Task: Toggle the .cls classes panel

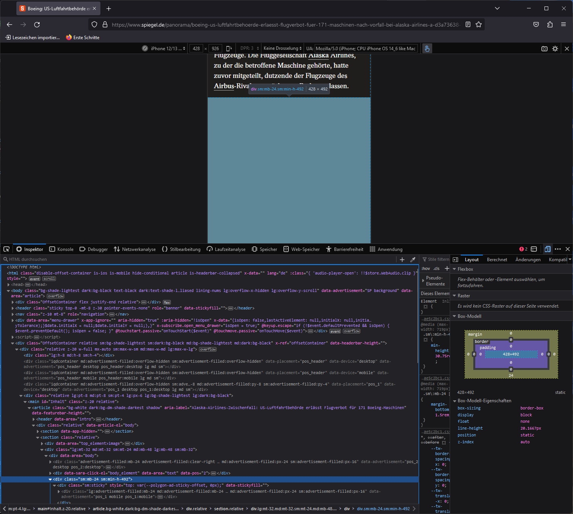Action: (436, 268)
